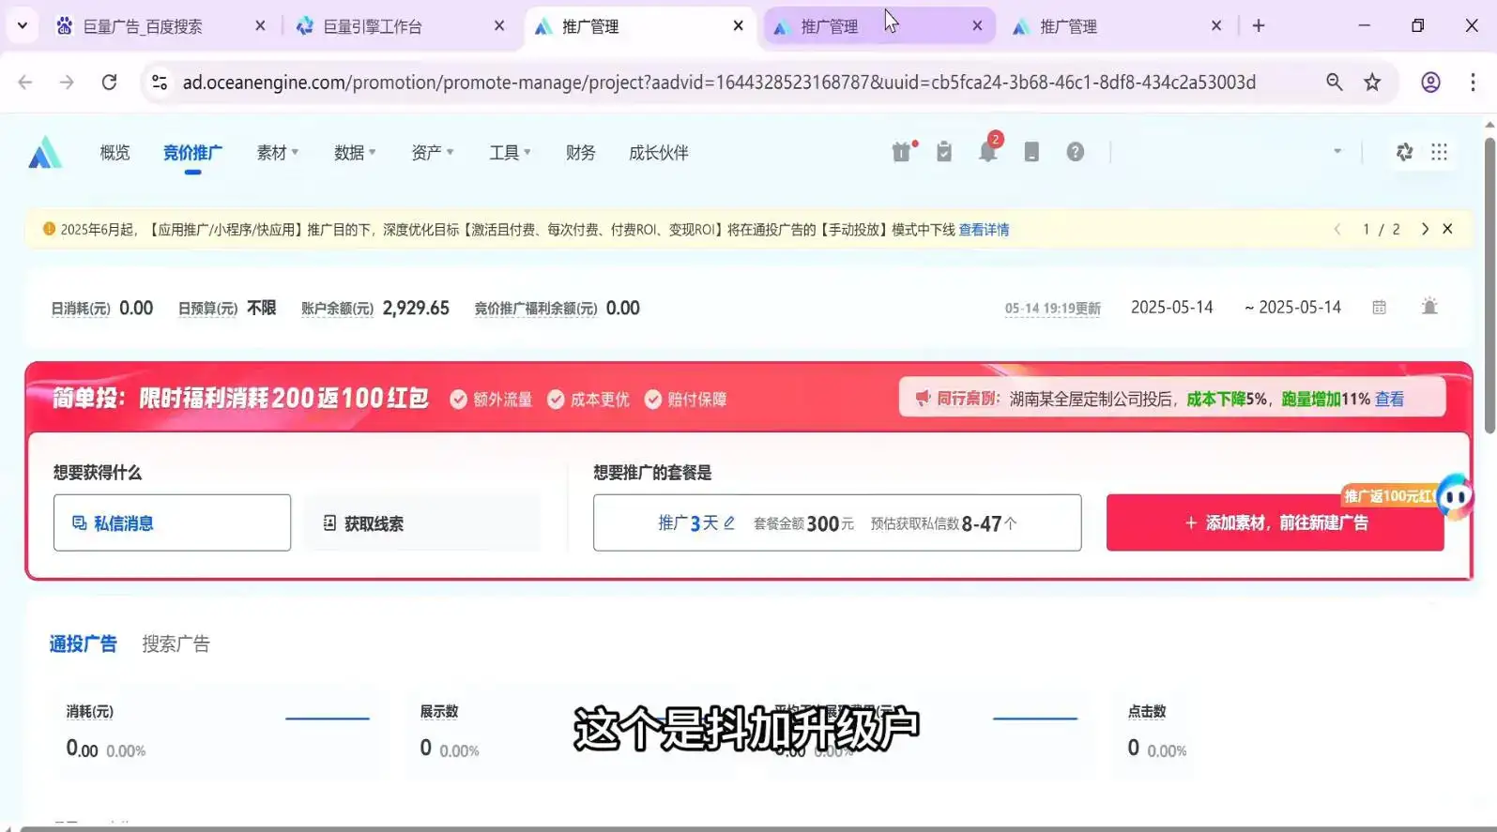Switch to the 搜索广告 tab
This screenshot has height=832, width=1497.
[176, 644]
